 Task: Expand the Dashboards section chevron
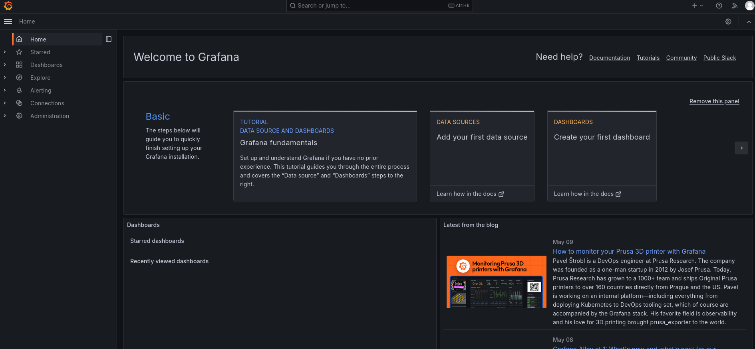(x=5, y=65)
